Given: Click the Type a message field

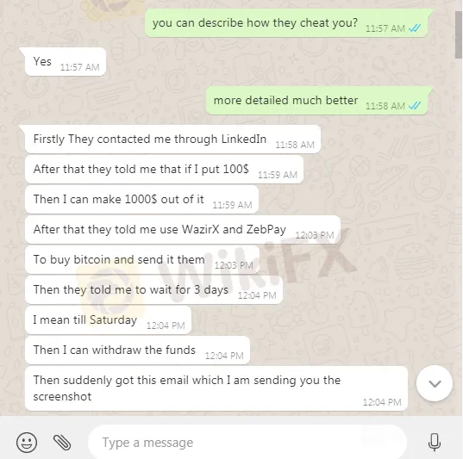Looking at the screenshot, I should click(x=247, y=443).
